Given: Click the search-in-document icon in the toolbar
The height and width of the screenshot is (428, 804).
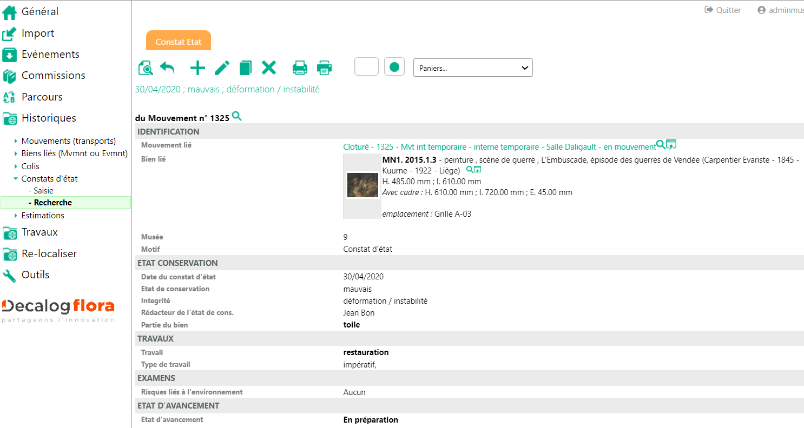Looking at the screenshot, I should point(146,68).
